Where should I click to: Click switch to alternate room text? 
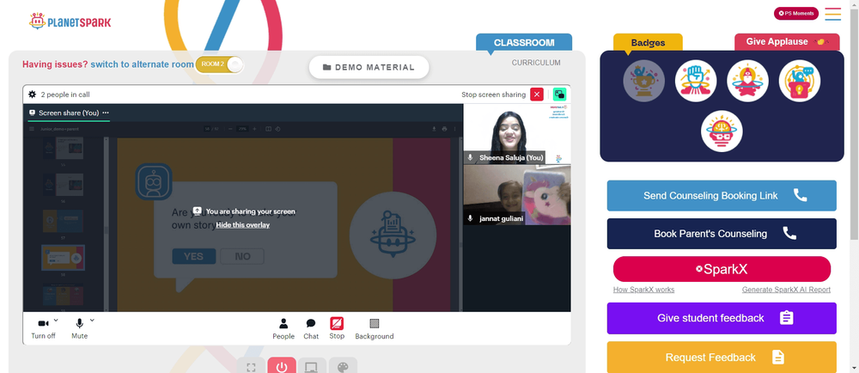[x=143, y=64]
